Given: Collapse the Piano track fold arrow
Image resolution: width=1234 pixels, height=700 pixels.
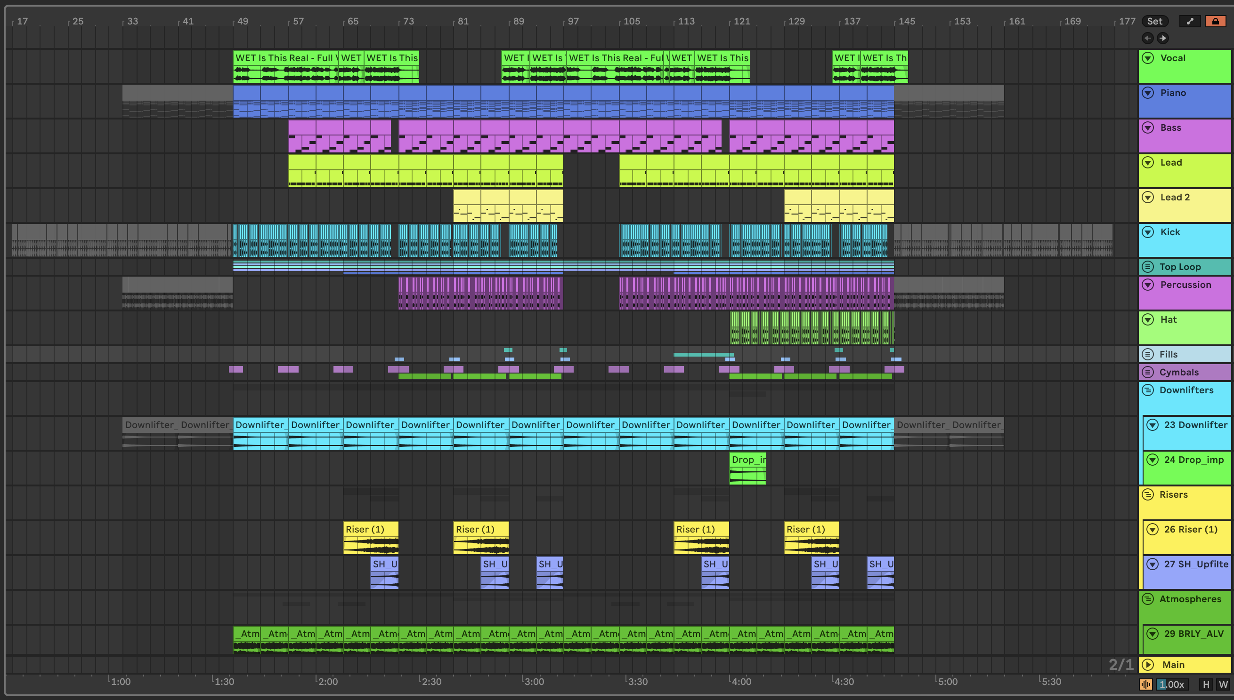Looking at the screenshot, I should coord(1148,93).
